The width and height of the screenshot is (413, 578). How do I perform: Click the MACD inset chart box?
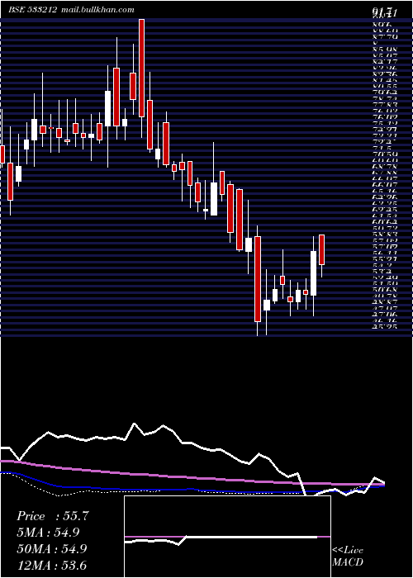pos(227,537)
